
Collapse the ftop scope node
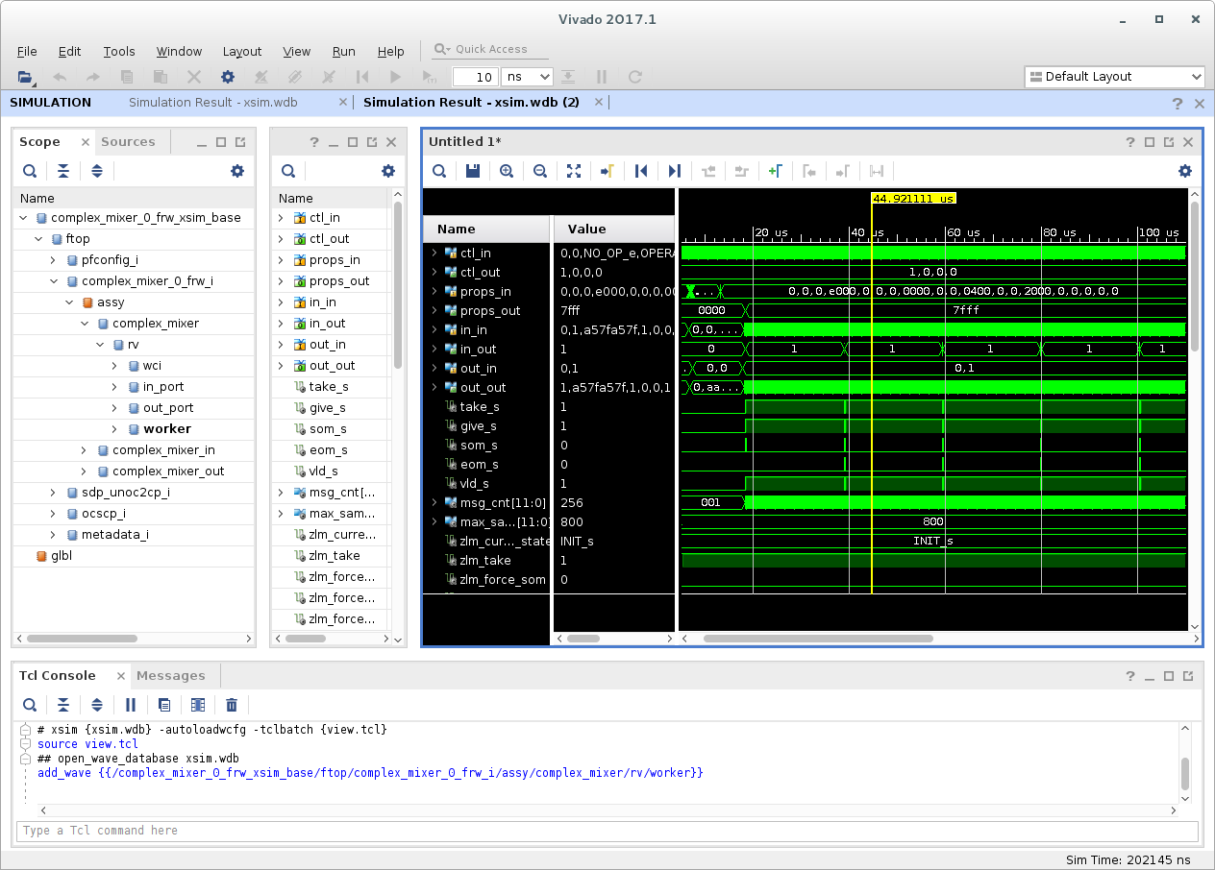(39, 239)
